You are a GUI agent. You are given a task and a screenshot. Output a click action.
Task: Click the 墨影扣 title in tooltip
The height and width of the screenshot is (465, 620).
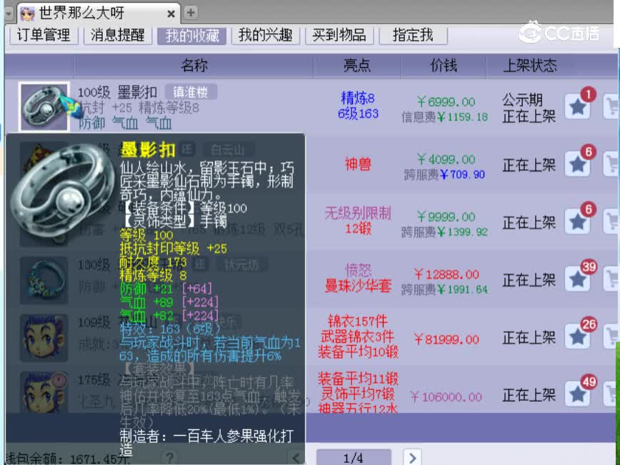coord(147,150)
